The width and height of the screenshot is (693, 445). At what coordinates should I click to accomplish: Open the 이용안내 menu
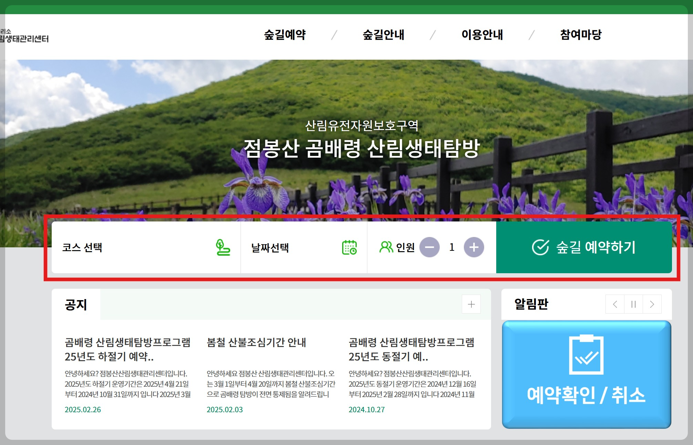click(x=482, y=35)
